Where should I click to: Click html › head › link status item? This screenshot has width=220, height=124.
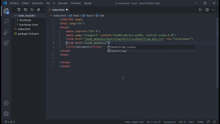point(134,122)
